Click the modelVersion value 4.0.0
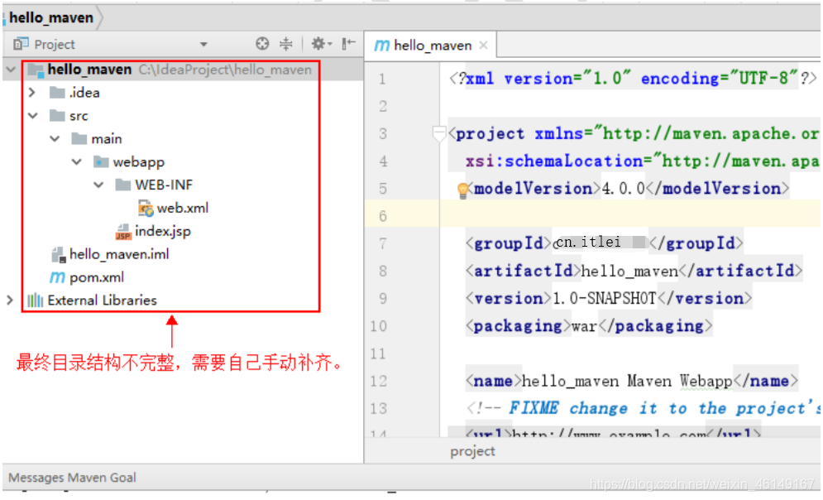823x500 pixels. 623,189
